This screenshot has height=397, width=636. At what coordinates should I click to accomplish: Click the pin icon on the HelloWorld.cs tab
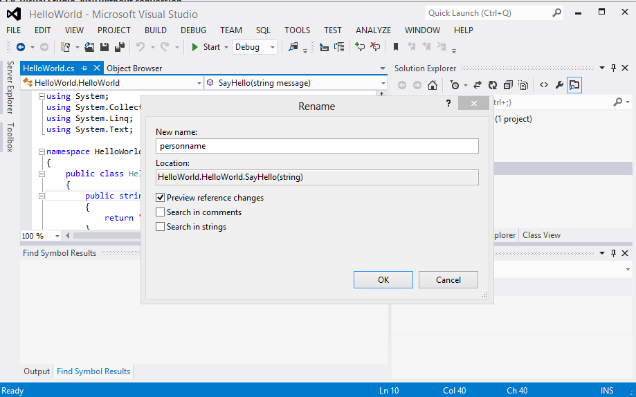coord(84,68)
